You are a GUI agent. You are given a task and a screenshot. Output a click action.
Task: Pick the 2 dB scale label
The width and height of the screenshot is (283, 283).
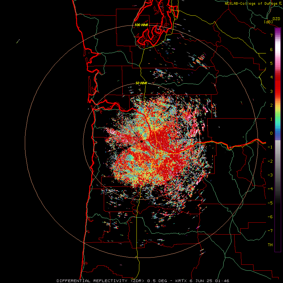tap(271, 105)
